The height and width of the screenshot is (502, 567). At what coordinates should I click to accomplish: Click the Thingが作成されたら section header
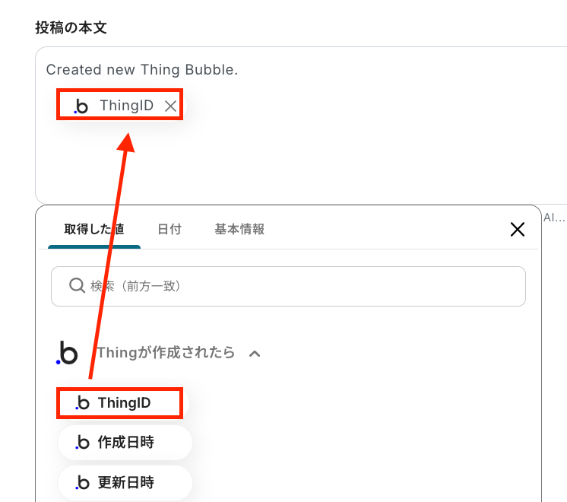click(166, 352)
